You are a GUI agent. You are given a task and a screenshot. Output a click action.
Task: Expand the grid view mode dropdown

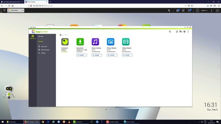[61, 35]
